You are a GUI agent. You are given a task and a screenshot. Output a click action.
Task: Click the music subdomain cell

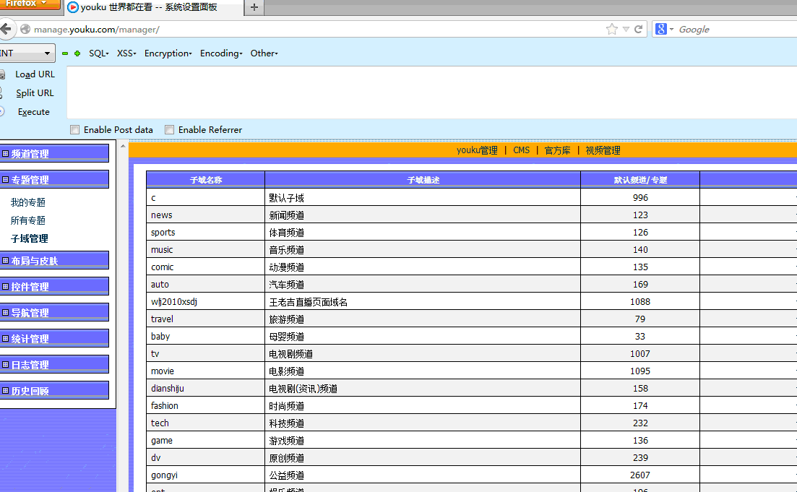pyautogui.click(x=206, y=249)
